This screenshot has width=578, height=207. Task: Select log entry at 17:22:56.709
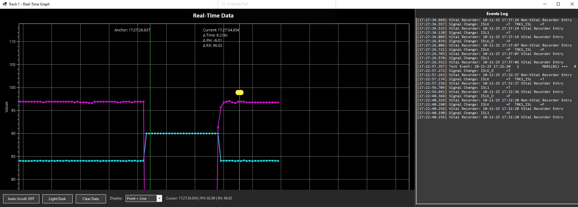click(x=464, y=88)
